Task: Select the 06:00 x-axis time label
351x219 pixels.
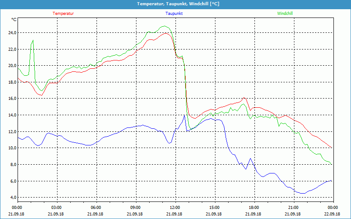Action: pyautogui.click(x=96, y=208)
